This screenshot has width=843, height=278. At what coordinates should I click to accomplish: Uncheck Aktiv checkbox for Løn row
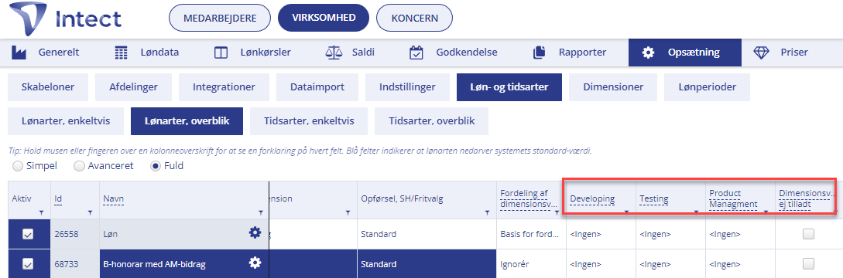(x=27, y=234)
